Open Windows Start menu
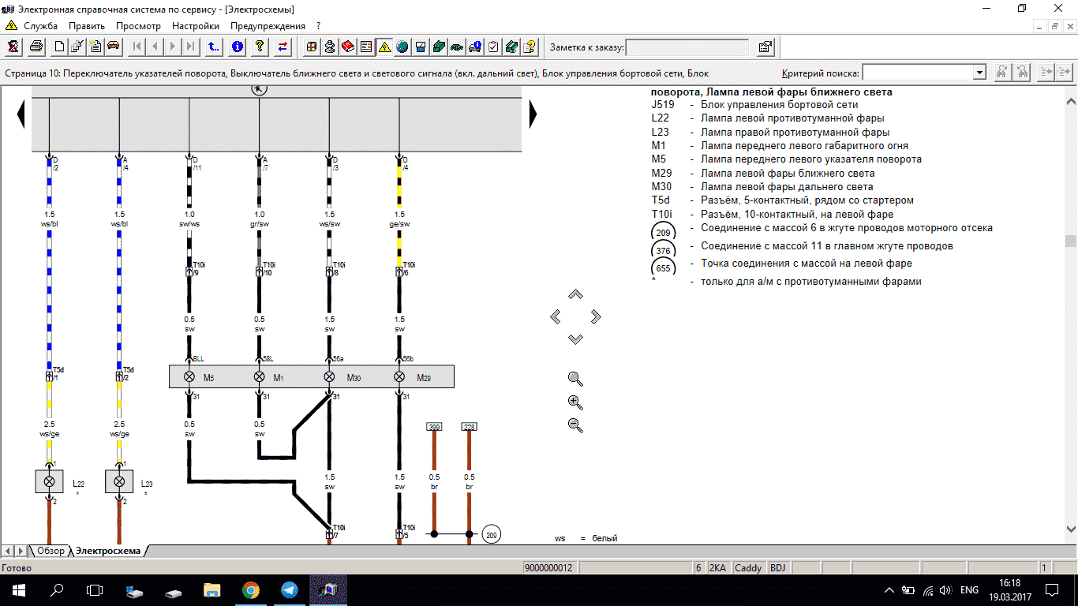The height and width of the screenshot is (606, 1078). click(19, 589)
